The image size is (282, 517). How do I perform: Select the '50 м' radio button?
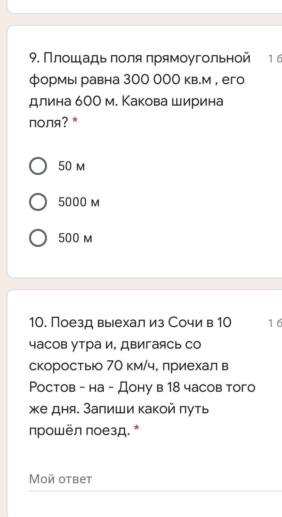point(38,166)
